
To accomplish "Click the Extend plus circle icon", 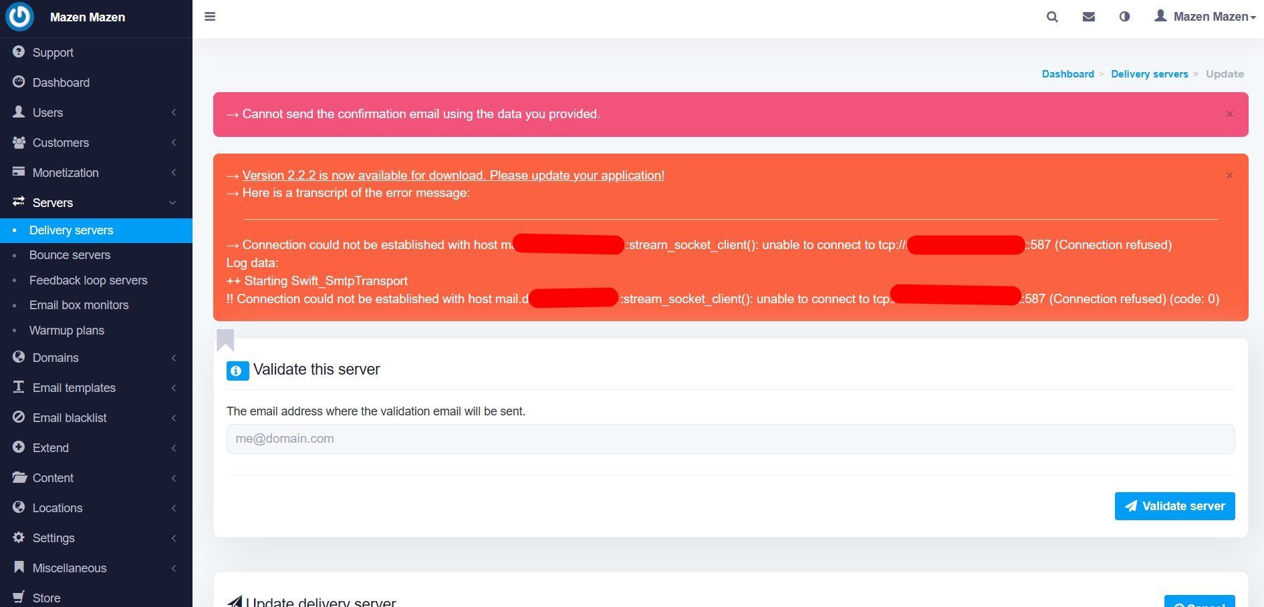I will (19, 447).
